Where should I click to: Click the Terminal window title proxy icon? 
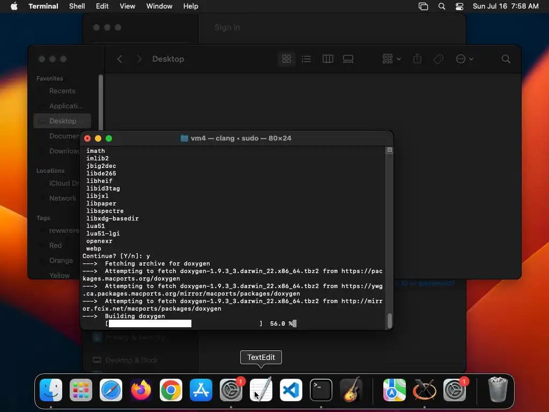tap(184, 138)
